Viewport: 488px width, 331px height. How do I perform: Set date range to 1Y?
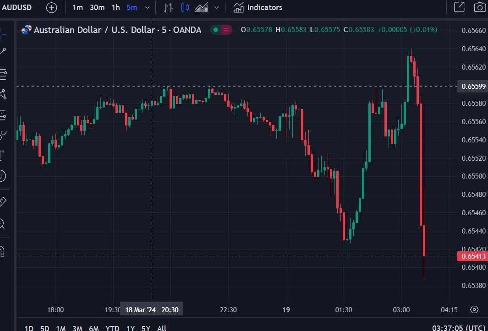pyautogui.click(x=131, y=328)
